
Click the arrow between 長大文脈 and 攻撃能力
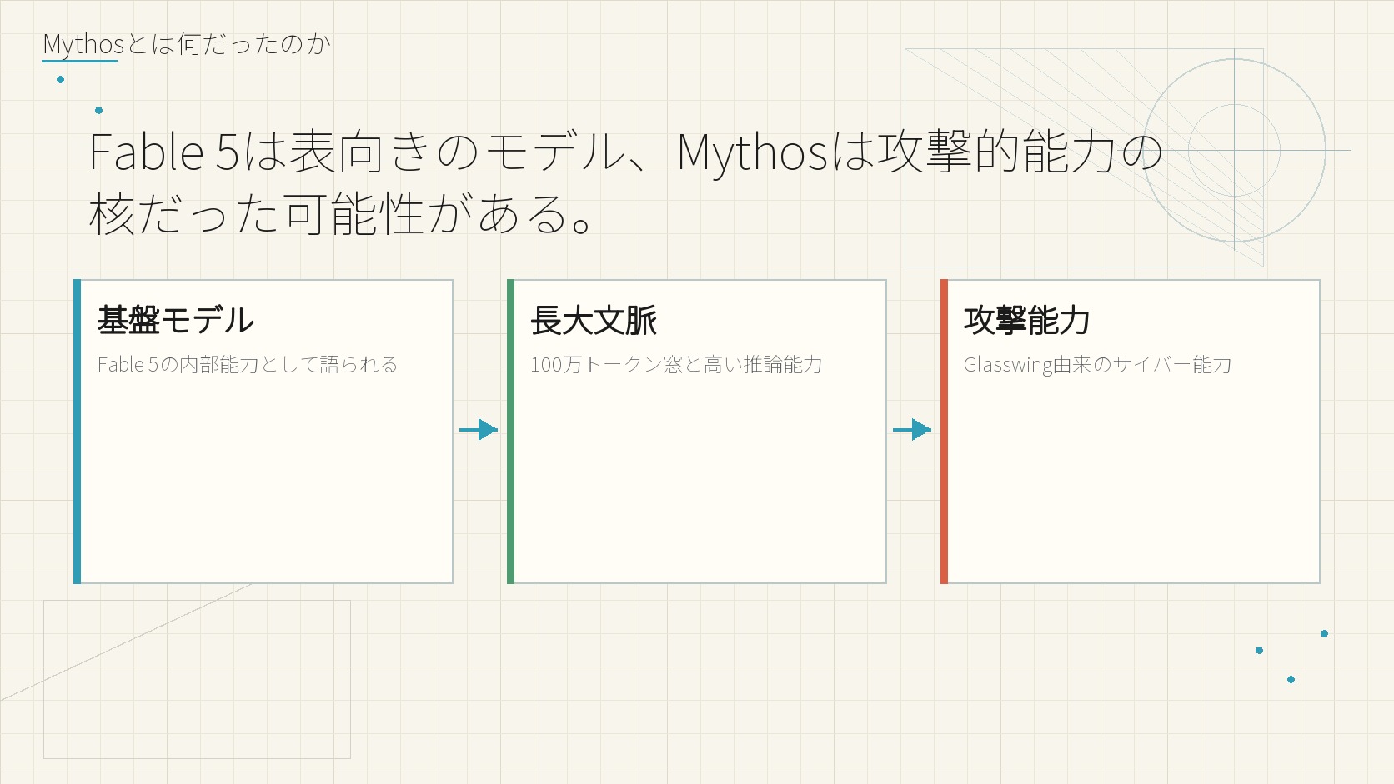pyautogui.click(x=912, y=430)
